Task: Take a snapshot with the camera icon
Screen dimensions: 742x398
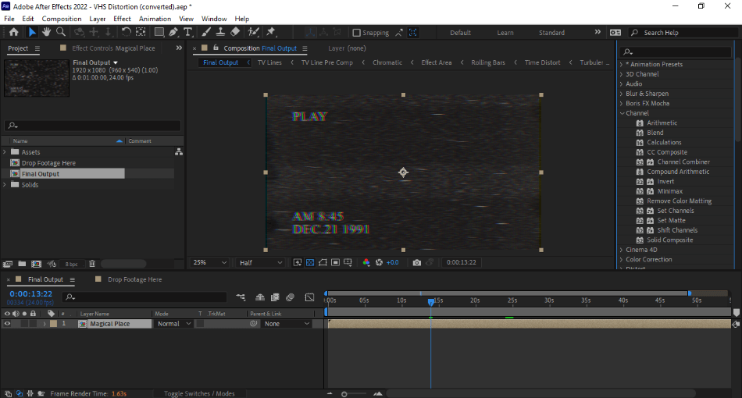Action: (x=416, y=262)
